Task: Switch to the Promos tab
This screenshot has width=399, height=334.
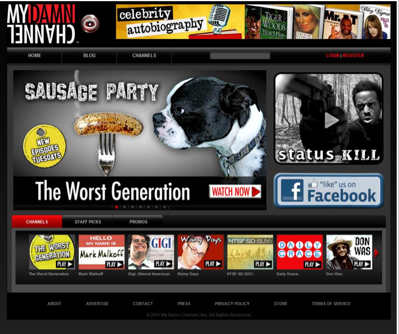Action: tap(138, 222)
